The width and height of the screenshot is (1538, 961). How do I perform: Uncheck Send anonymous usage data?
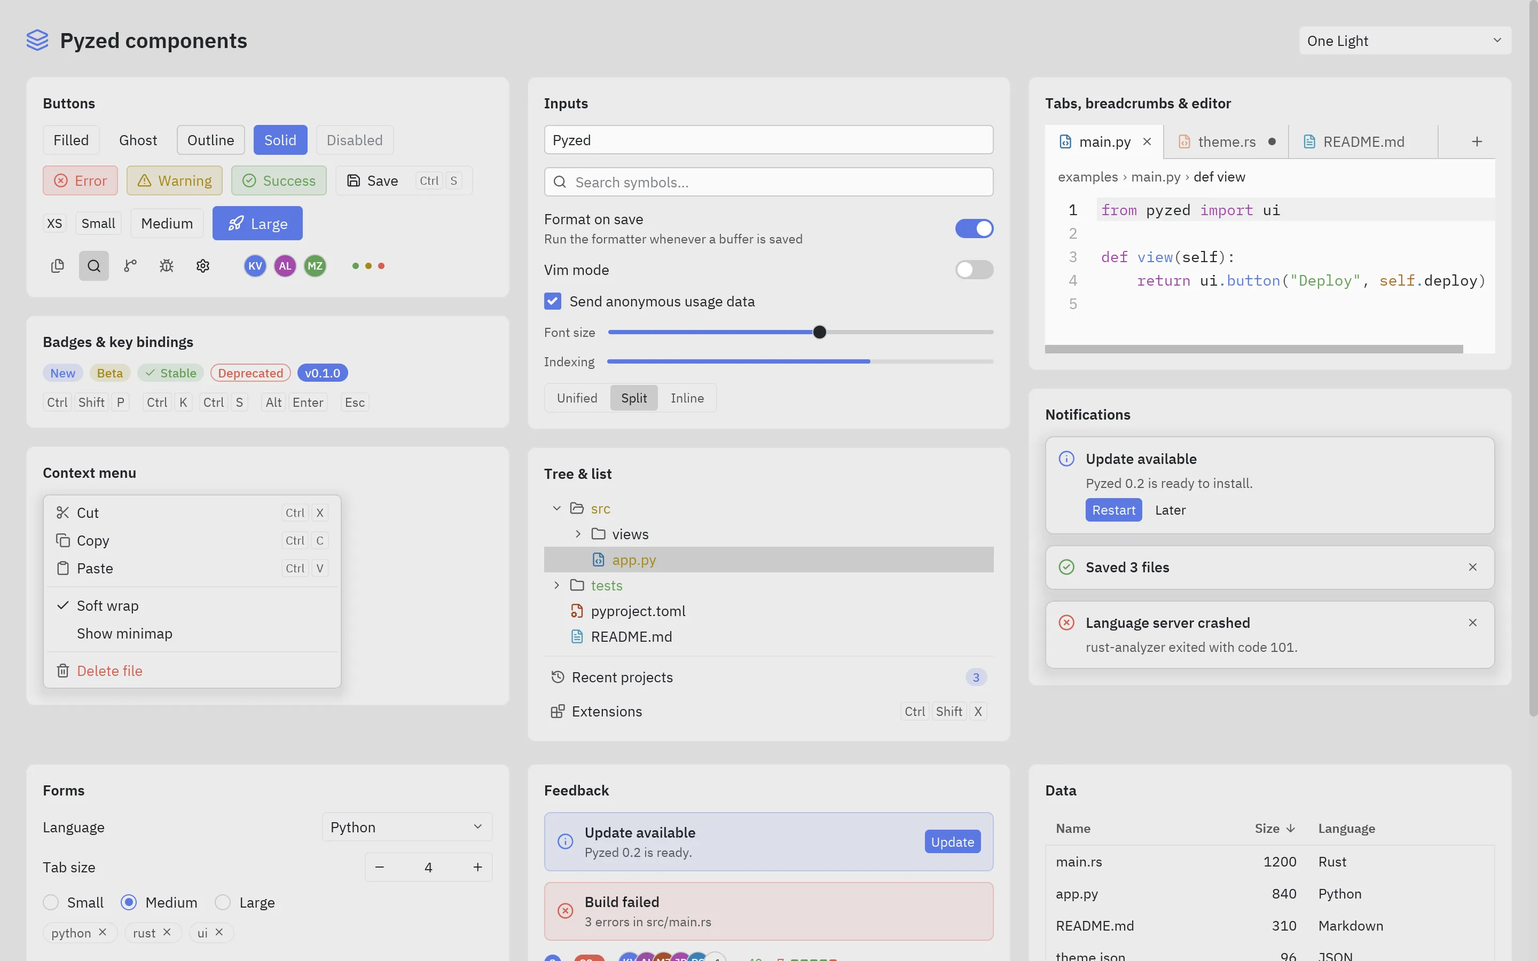pyautogui.click(x=552, y=301)
